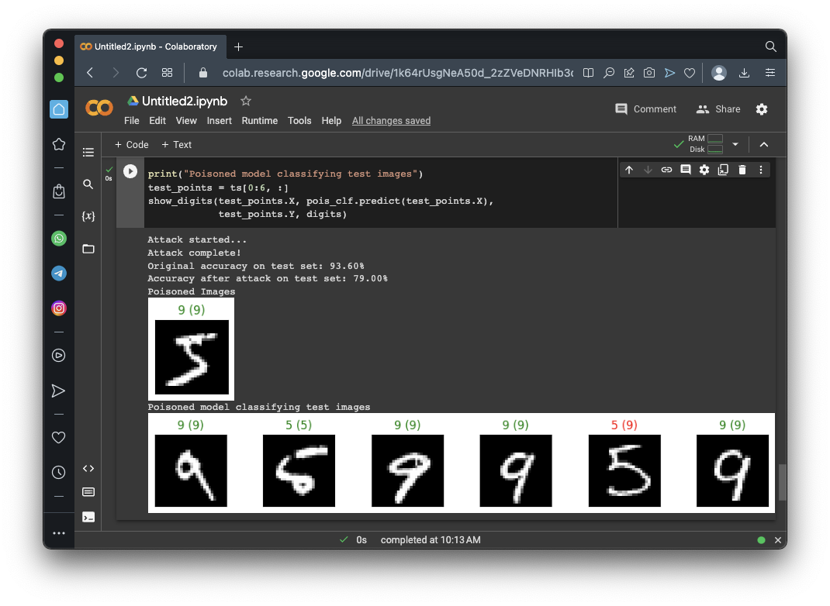Screen dimensions: 830x606
Task: Toggle code snippets panel
Action: (88, 468)
